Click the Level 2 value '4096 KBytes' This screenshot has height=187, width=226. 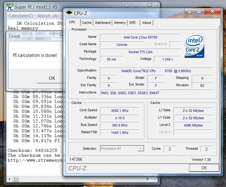coord(193,125)
